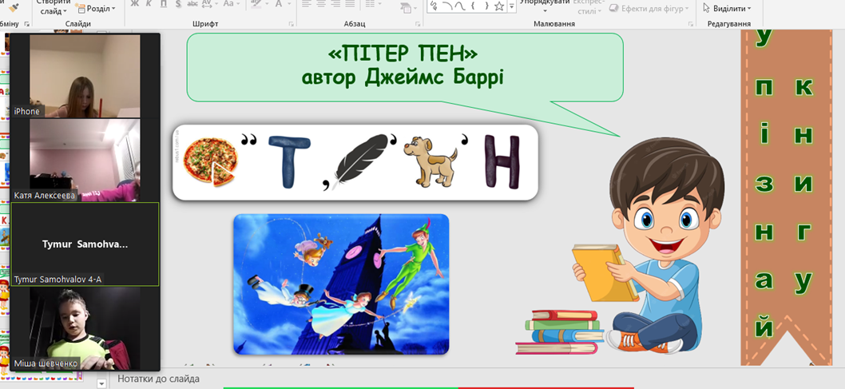
Task: Select the curve shape
Action: pos(460,6)
